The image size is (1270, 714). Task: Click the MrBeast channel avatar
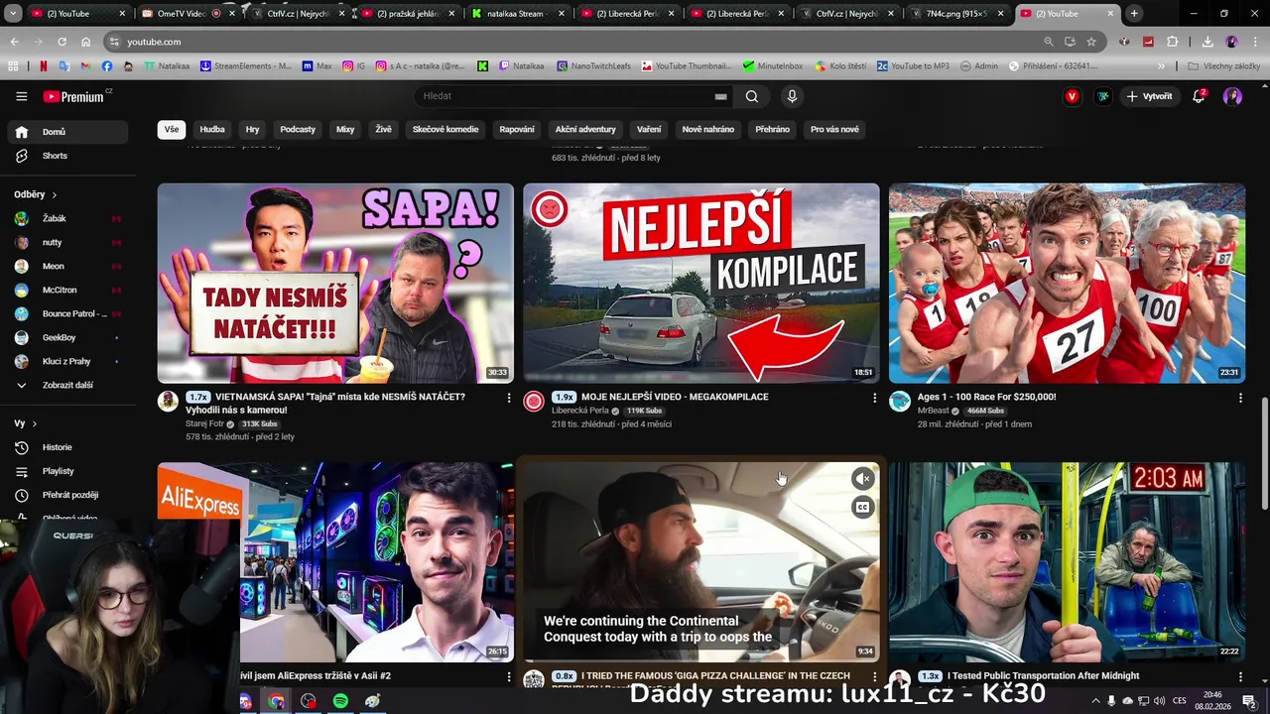pos(900,401)
